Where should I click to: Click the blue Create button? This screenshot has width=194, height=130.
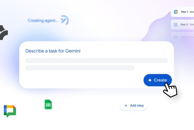pos(158,80)
